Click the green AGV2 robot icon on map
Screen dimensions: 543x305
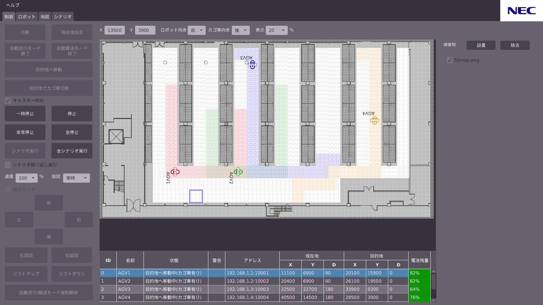[x=238, y=172]
